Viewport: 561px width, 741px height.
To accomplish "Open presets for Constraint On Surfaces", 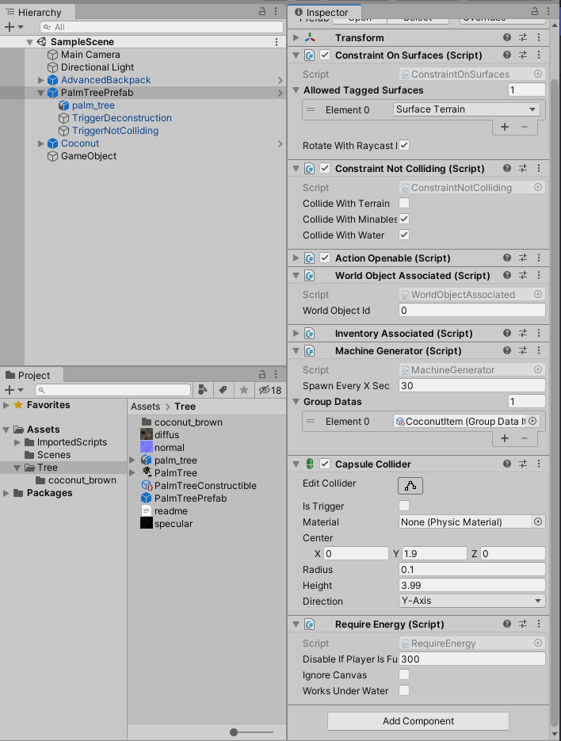I will (x=523, y=55).
